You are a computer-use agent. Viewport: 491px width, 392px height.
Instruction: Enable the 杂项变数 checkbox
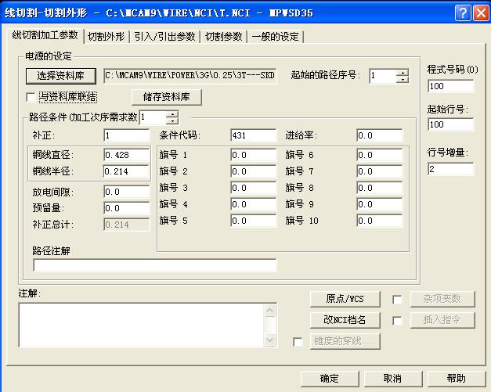(x=397, y=300)
